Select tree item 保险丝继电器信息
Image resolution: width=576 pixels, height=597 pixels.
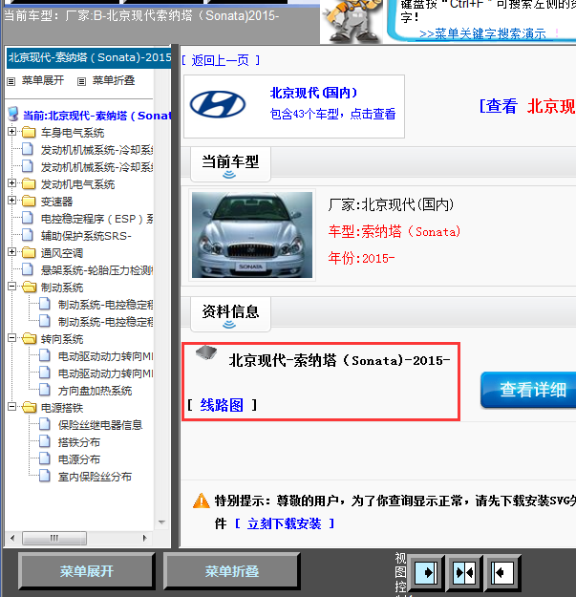[x=100, y=425]
